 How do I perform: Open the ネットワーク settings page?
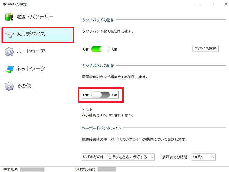coord(31,68)
